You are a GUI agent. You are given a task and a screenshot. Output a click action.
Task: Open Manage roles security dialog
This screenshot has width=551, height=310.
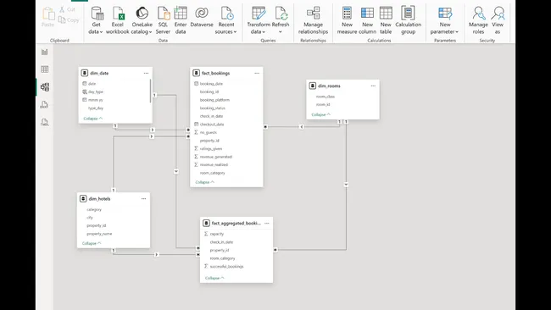tap(478, 20)
